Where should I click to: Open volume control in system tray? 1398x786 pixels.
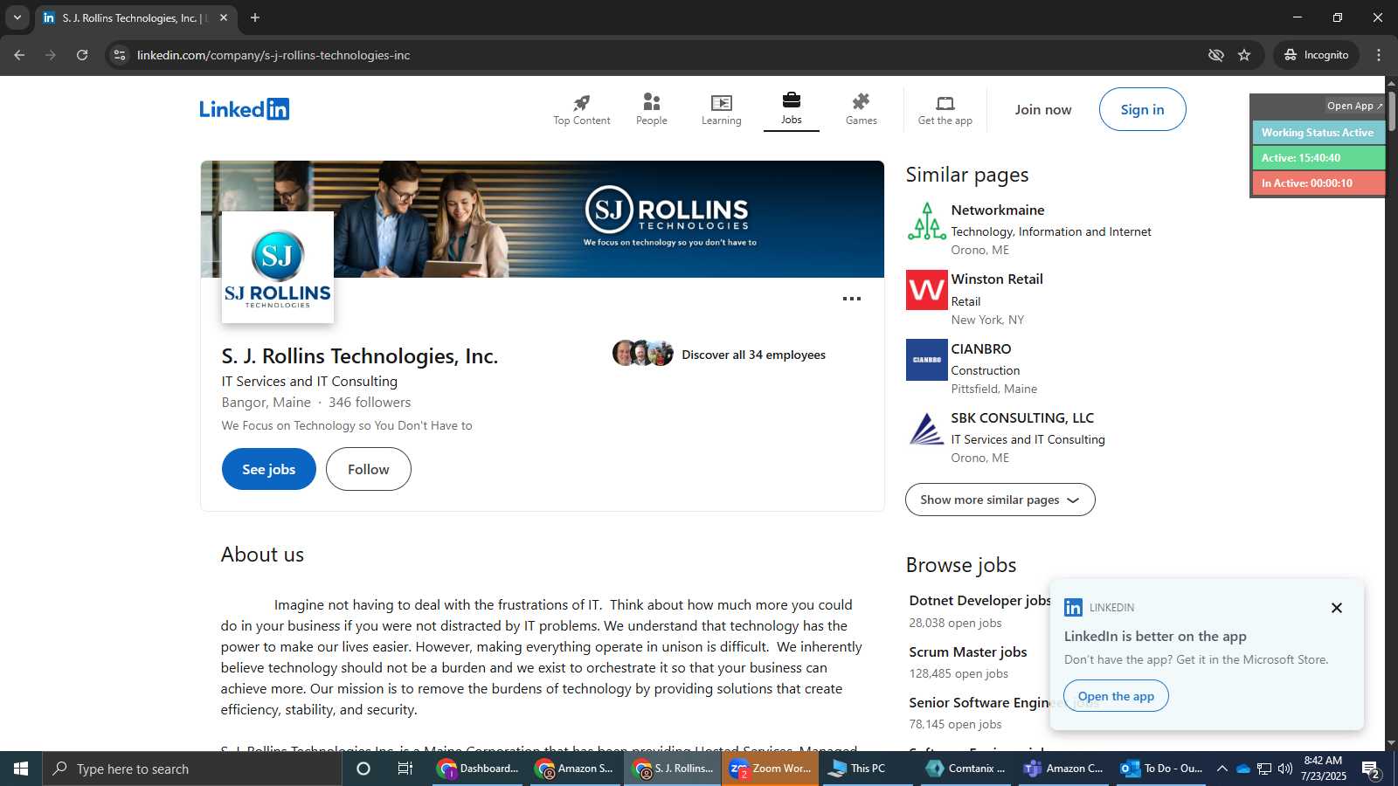[1285, 769]
